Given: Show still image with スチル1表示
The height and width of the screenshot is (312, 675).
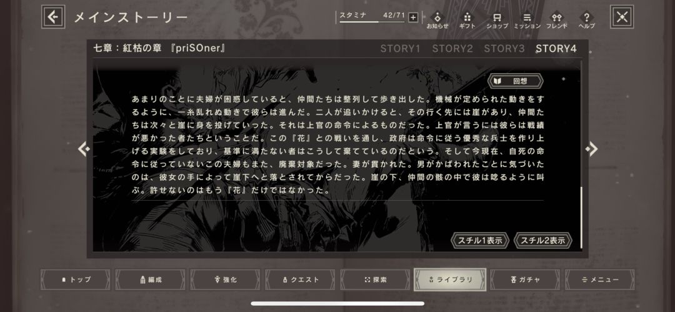Looking at the screenshot, I should point(480,241).
